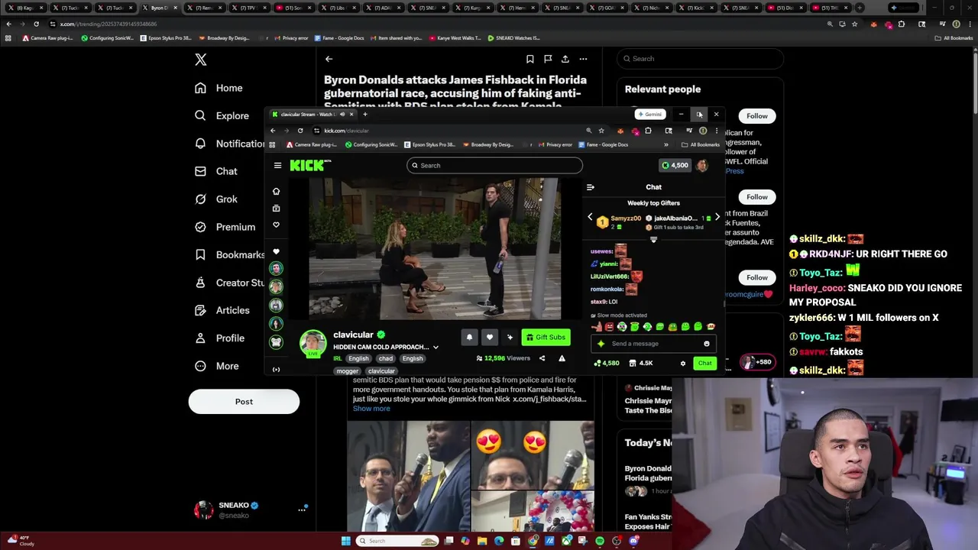Open Articles in X navigation
978x550 pixels.
pyautogui.click(x=222, y=310)
